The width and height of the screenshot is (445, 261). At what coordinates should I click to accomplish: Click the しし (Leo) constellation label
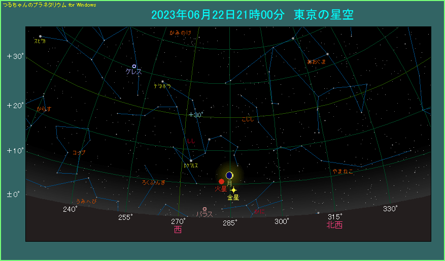tap(191, 141)
